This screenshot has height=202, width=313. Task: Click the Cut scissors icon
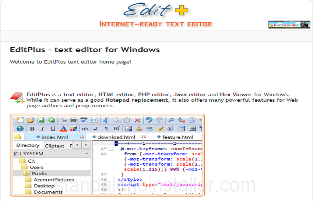point(106,120)
